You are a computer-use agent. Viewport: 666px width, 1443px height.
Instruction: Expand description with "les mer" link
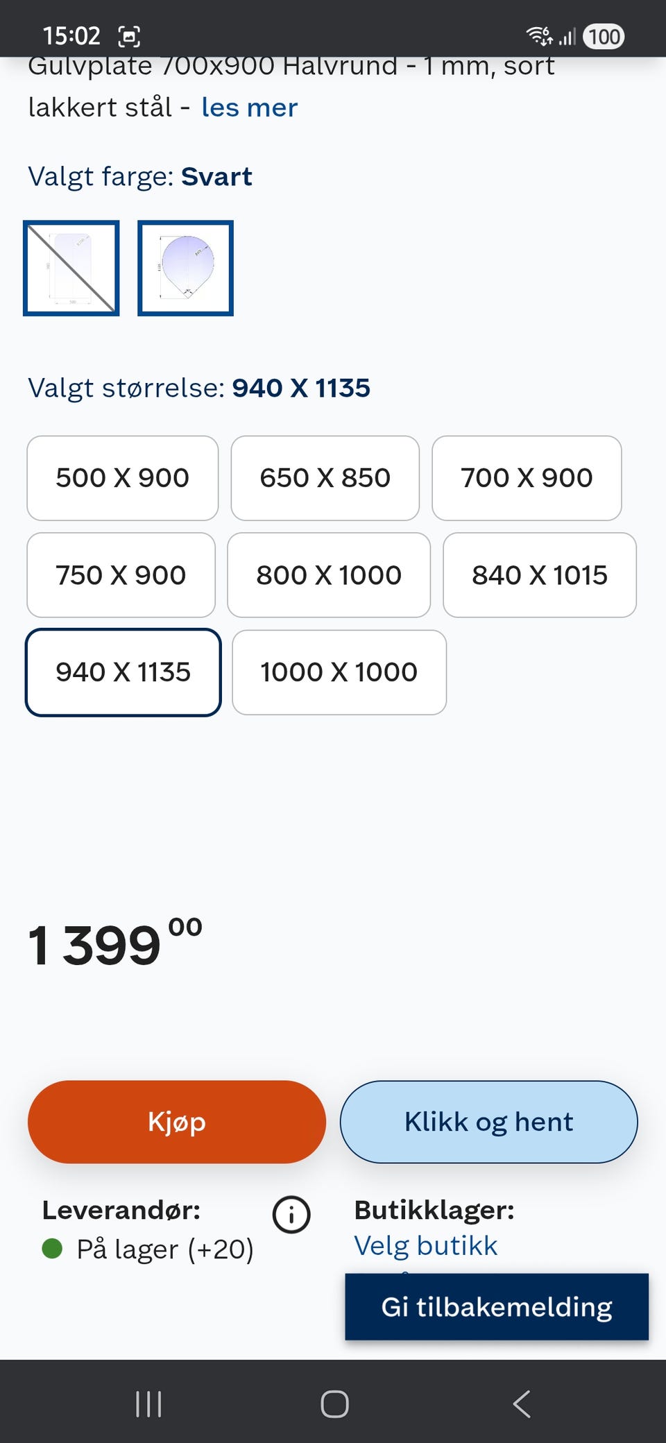[250, 108]
